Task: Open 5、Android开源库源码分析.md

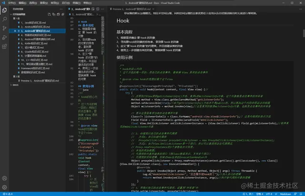Action: (x=38, y=39)
